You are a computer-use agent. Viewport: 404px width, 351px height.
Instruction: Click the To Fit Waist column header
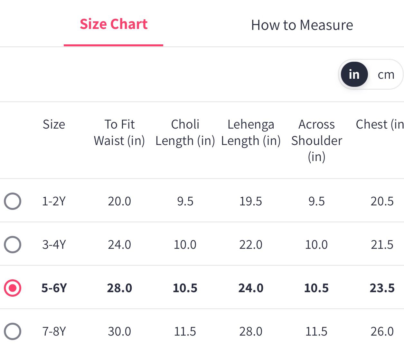(119, 132)
